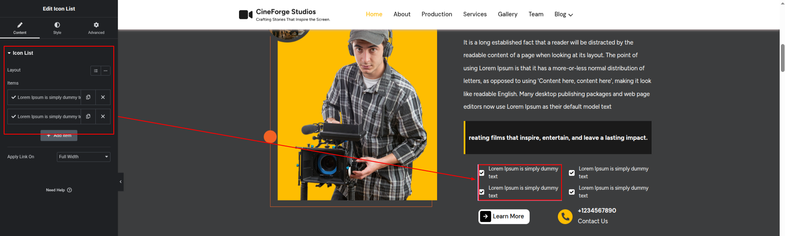Select the default list layout icon
The image size is (785, 236).
click(95, 71)
